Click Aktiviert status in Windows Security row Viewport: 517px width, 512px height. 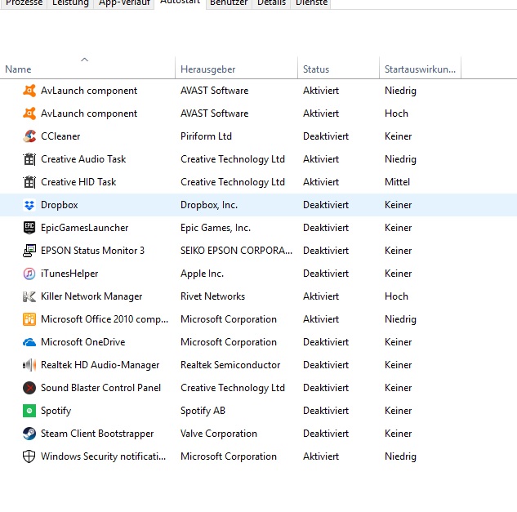pyautogui.click(x=321, y=456)
